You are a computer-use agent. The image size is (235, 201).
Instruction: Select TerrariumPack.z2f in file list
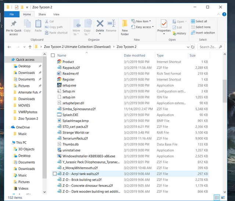click(x=75, y=138)
